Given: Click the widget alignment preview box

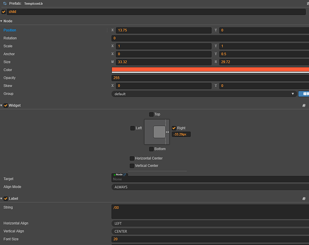Looking at the screenshot, I should [157, 132].
